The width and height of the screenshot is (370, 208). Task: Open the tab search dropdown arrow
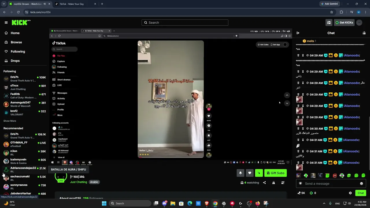[x=3, y=4]
